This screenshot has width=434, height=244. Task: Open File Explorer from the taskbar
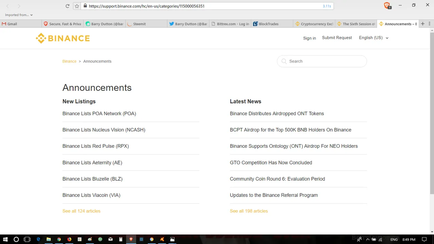coord(48,239)
